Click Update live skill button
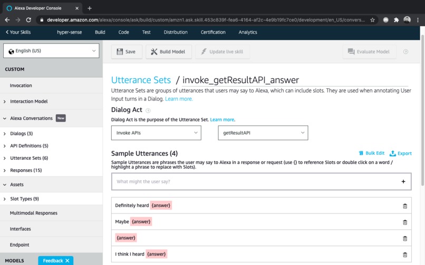 tap(223, 52)
